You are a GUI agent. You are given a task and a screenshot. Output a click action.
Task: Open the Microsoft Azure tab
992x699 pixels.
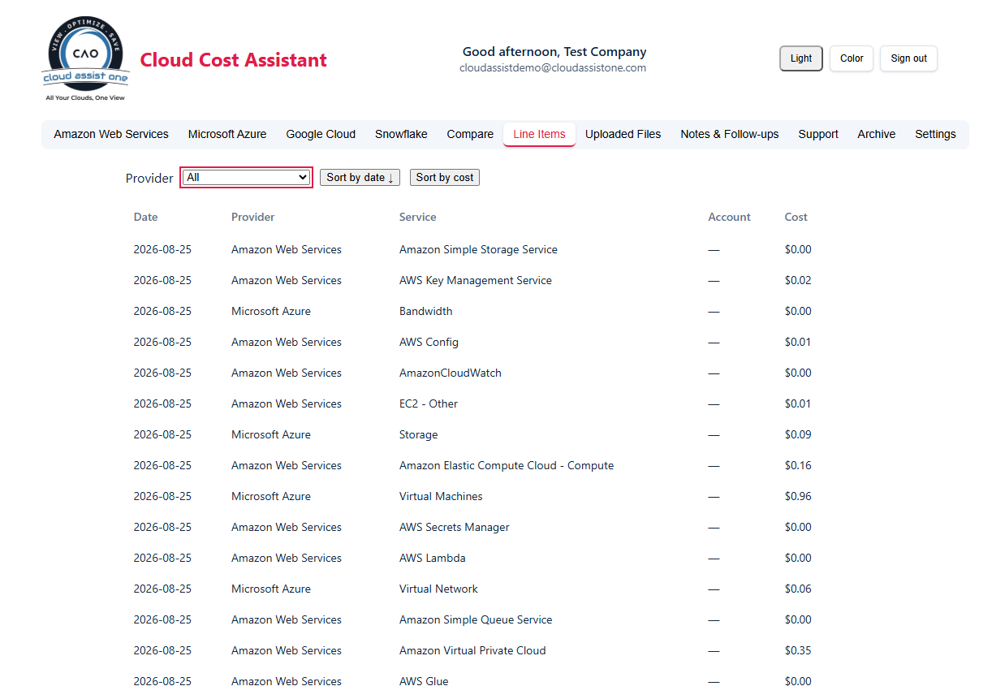[x=227, y=134]
